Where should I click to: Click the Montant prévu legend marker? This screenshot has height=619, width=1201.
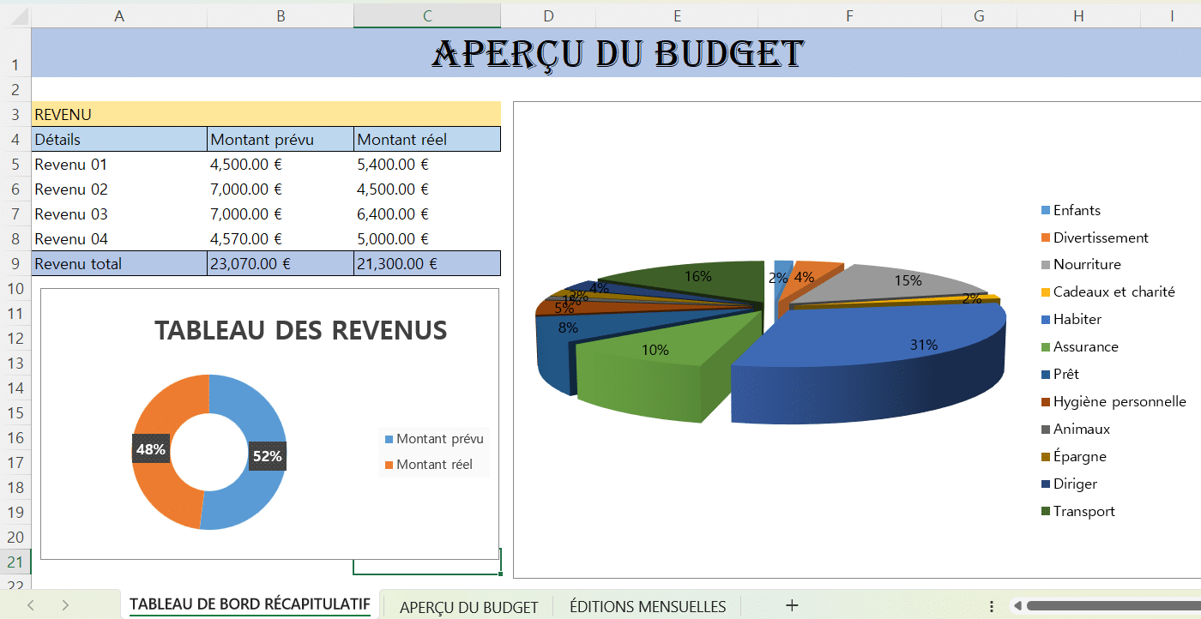click(388, 438)
